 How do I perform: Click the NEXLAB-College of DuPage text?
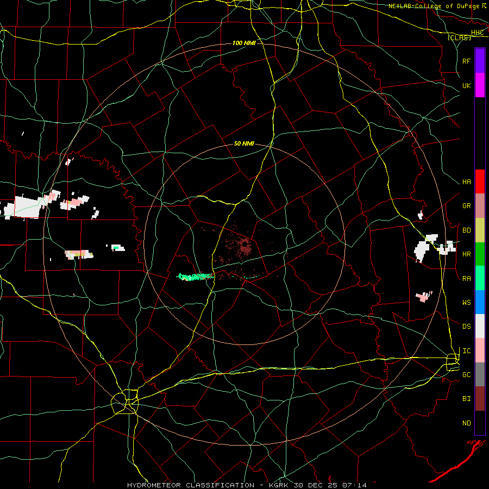tap(434, 6)
